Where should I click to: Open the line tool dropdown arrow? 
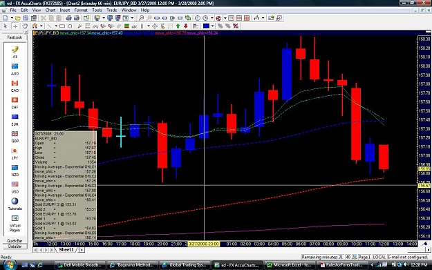56,26
